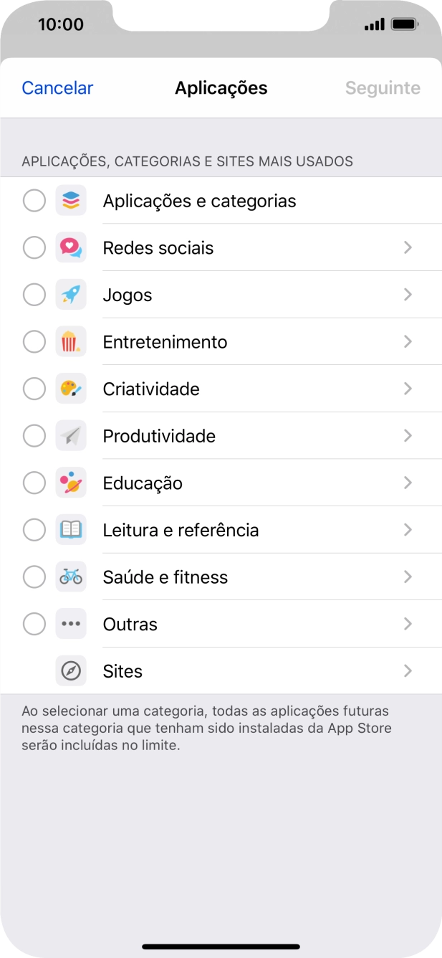Tap the Redes sociais category icon
This screenshot has width=442, height=958.
pos(71,247)
